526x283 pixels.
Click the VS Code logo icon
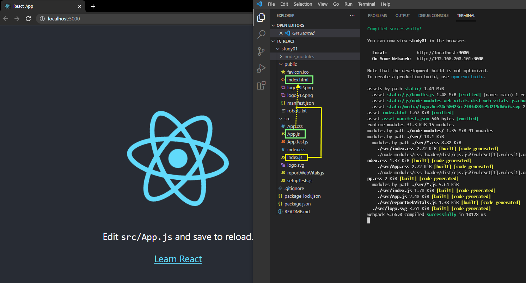point(259,4)
